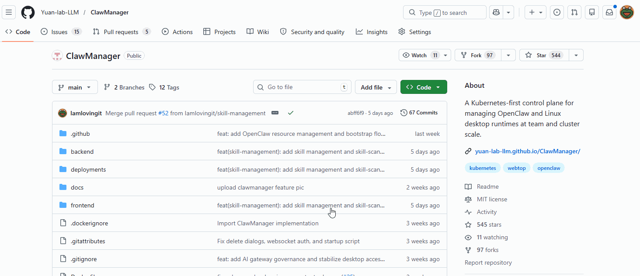Open the navigation hamburger menu
Viewport: 640px width, 276px height.
(9, 12)
